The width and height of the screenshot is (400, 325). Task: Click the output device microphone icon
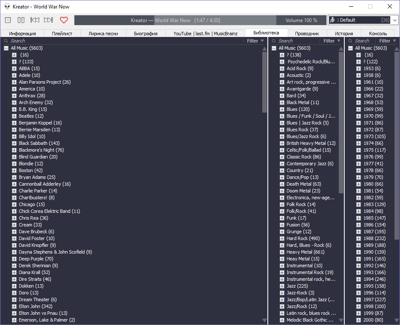click(332, 20)
